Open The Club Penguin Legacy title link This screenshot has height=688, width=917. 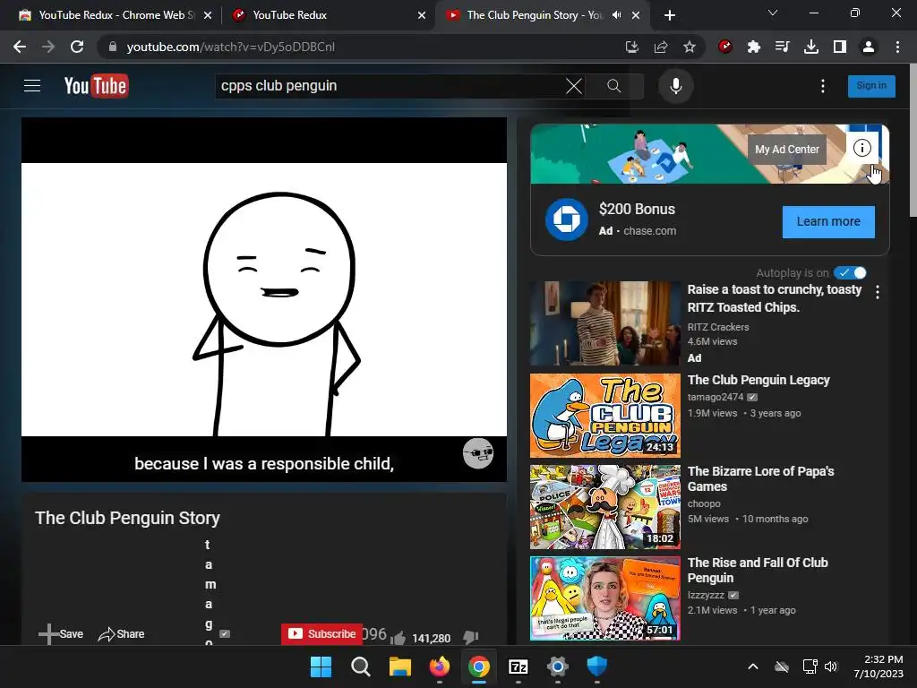tap(758, 380)
